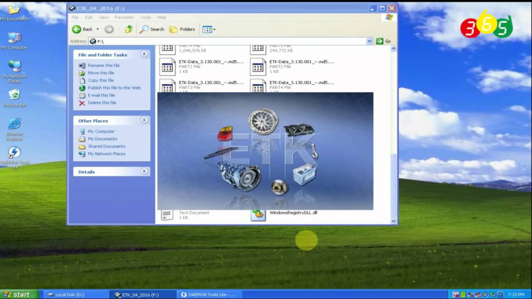Screen dimensions: 532x299
Task: Select the PART2 File md5 icon
Action: (258, 67)
